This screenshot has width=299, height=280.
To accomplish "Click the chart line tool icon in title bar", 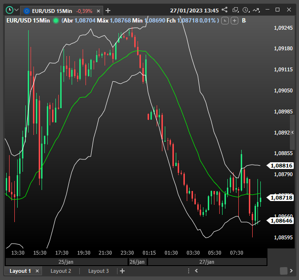I will click(256, 10).
